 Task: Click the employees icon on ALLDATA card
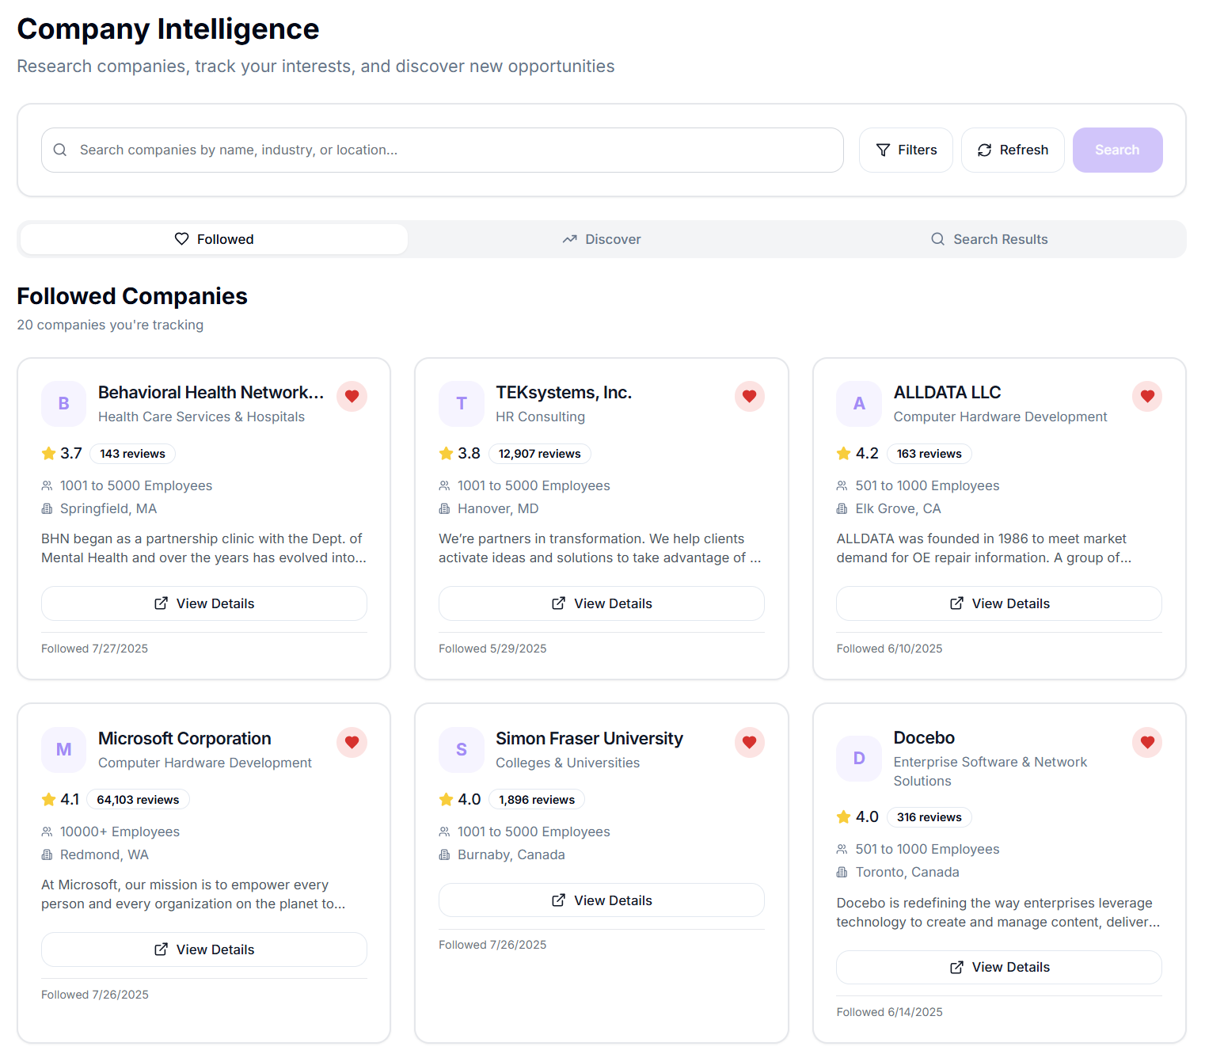[842, 485]
